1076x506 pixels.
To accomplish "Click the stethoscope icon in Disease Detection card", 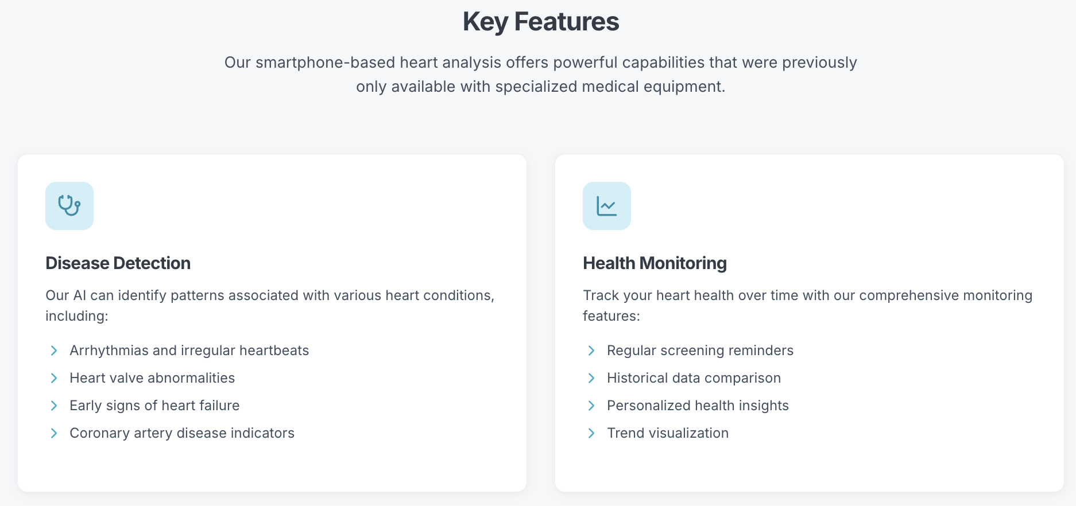I will pyautogui.click(x=69, y=205).
